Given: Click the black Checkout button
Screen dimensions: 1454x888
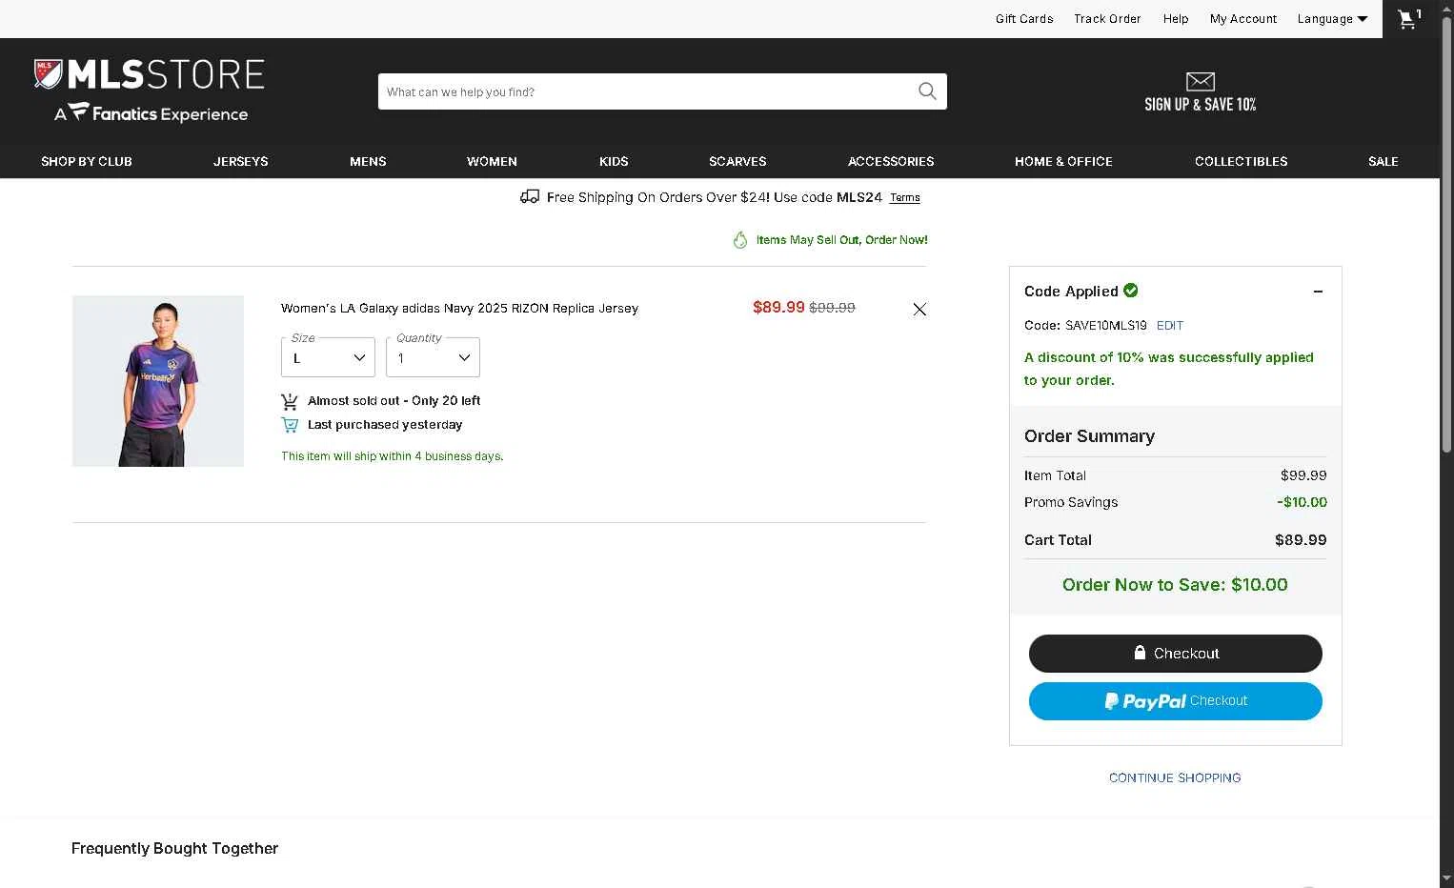Looking at the screenshot, I should 1176,654.
